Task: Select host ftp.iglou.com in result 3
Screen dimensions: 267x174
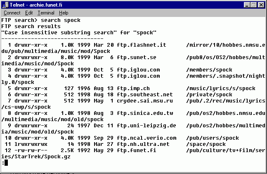Action: pos(138,70)
